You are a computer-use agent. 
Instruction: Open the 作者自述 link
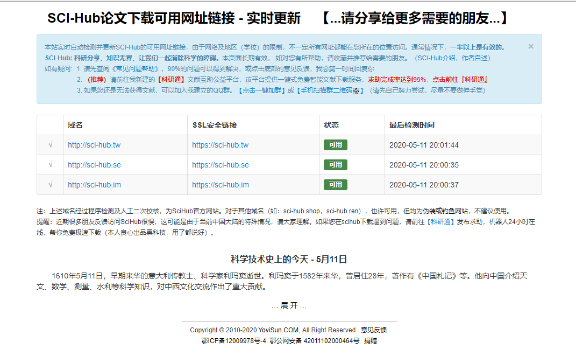click(474, 58)
